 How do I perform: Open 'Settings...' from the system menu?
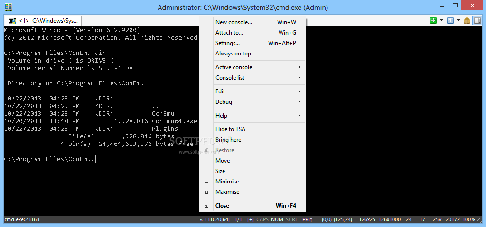click(252, 43)
